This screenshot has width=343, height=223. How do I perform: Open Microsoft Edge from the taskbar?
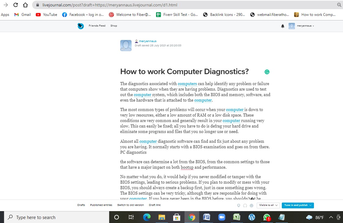pos(147,217)
